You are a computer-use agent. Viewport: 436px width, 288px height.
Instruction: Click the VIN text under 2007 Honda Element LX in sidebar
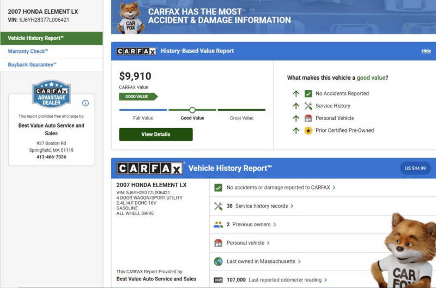(x=39, y=20)
